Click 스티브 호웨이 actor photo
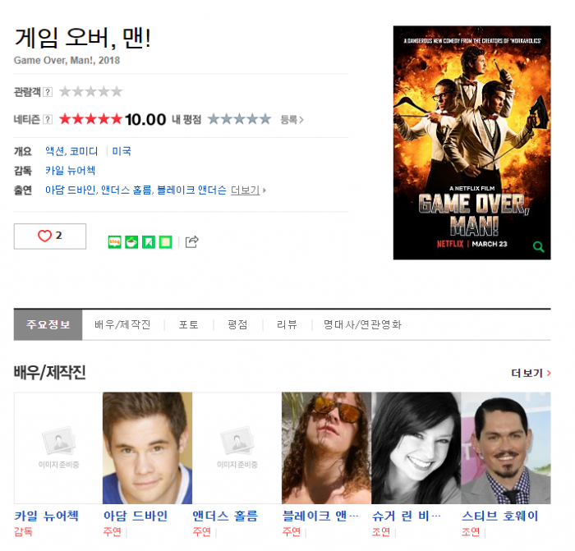Screen dimensions: 575x551 click(505, 448)
